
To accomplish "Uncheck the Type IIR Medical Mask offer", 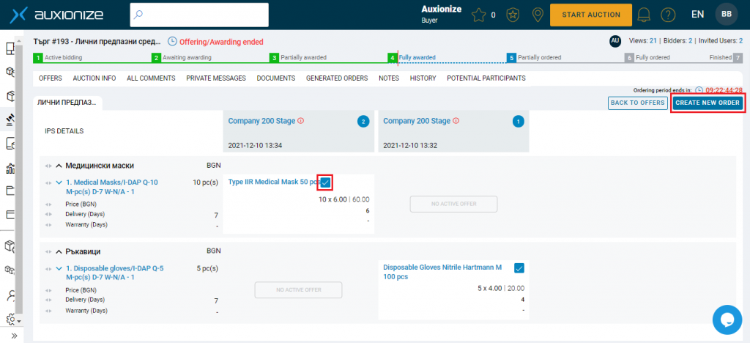I will coord(325,182).
